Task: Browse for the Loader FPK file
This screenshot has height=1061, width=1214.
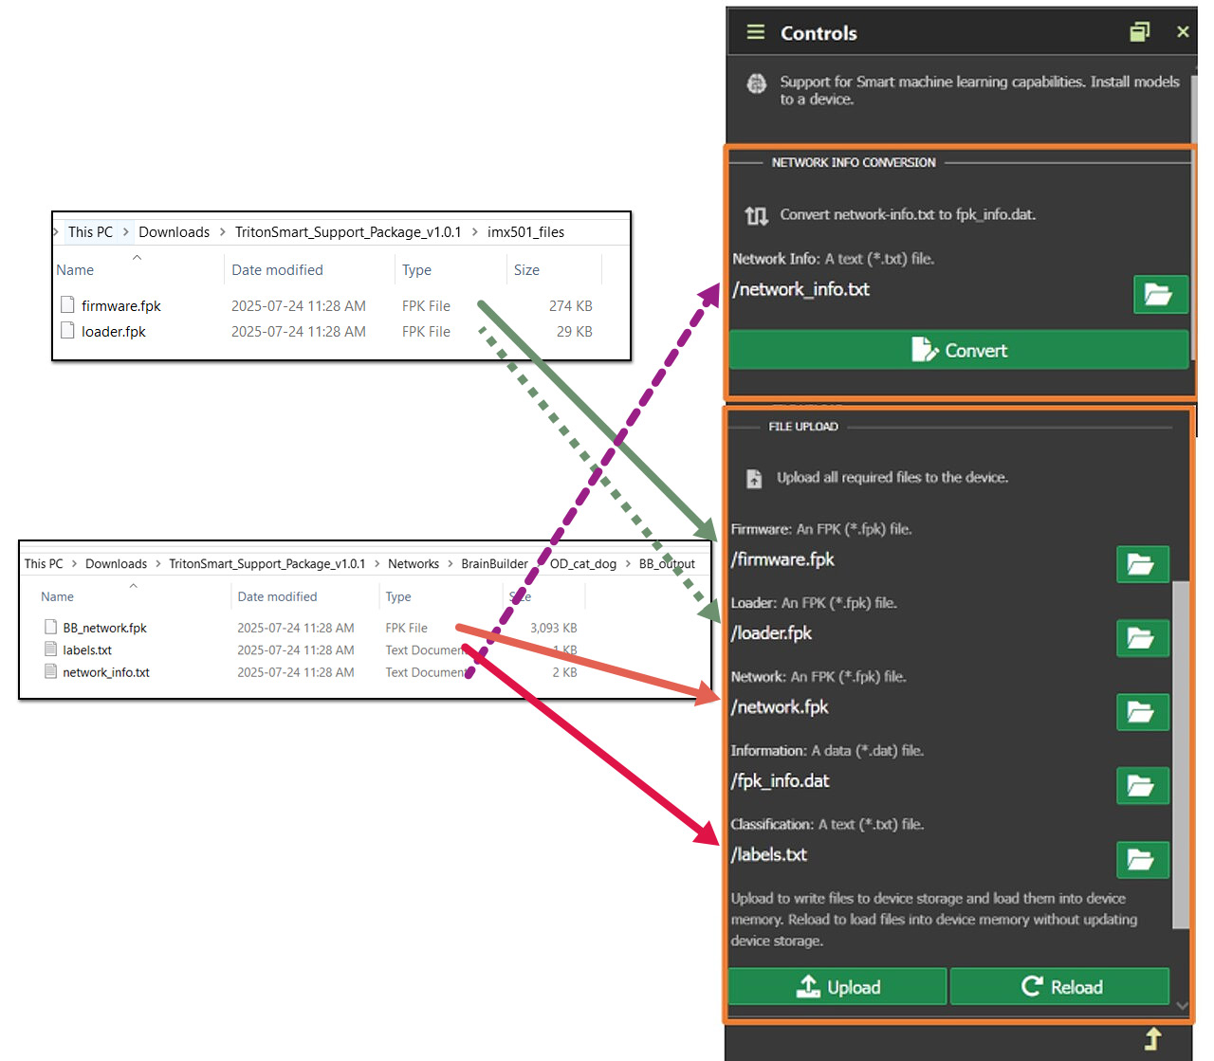Action: point(1142,638)
